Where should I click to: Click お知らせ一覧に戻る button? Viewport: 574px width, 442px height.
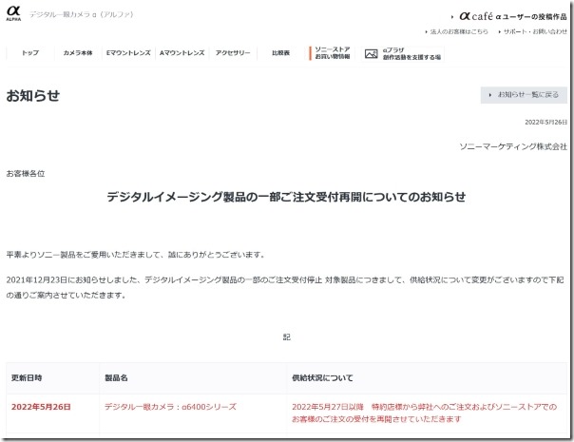click(x=524, y=95)
